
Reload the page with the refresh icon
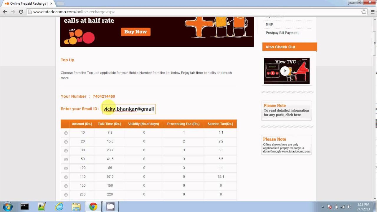21,12
